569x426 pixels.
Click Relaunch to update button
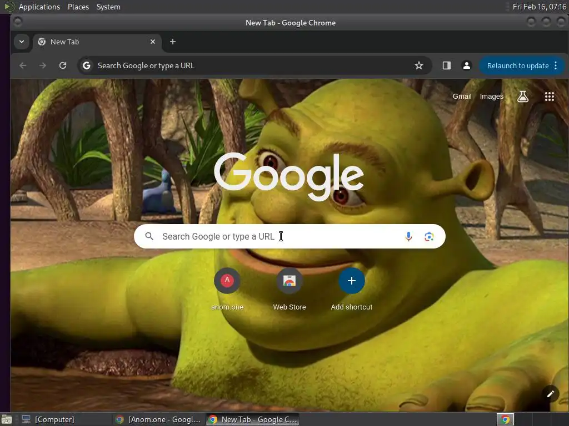pos(517,65)
